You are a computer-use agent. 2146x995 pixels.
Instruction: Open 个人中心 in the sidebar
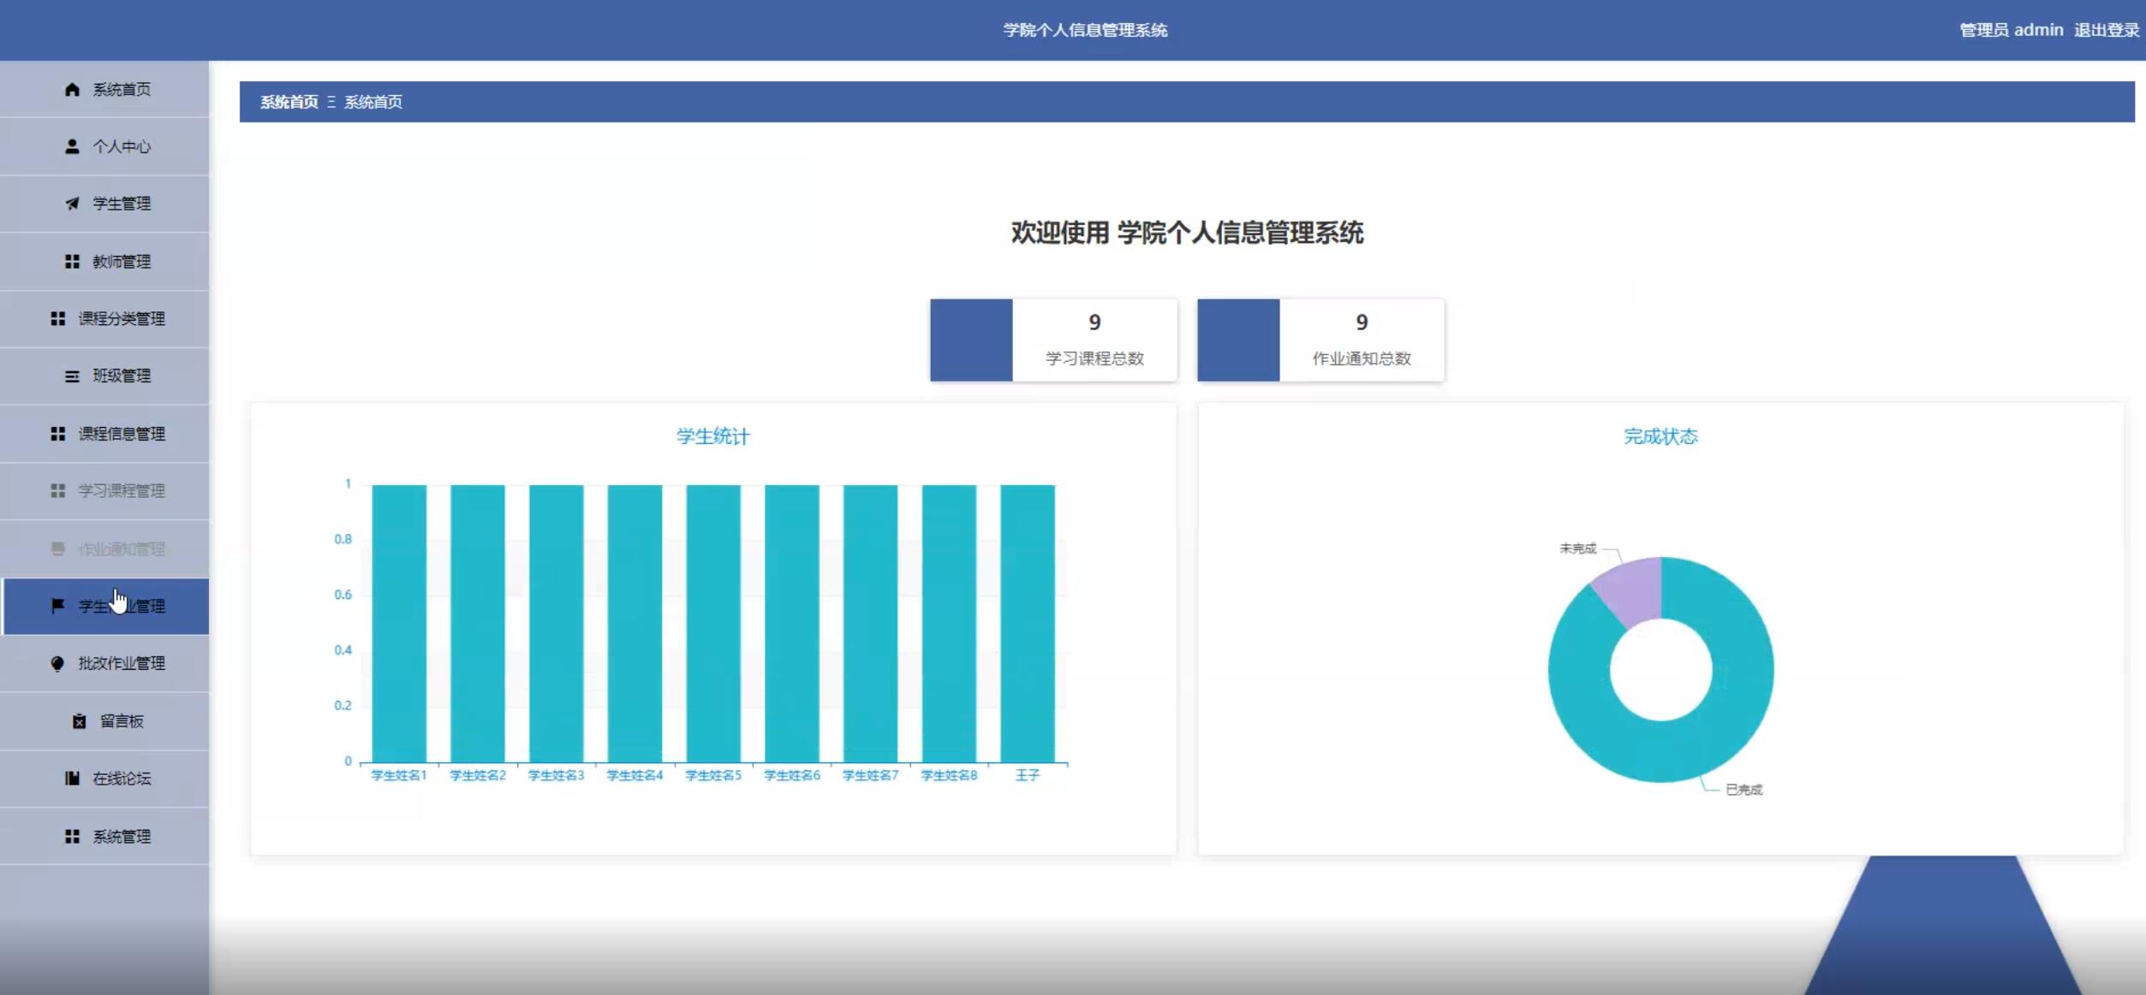pyautogui.click(x=104, y=146)
